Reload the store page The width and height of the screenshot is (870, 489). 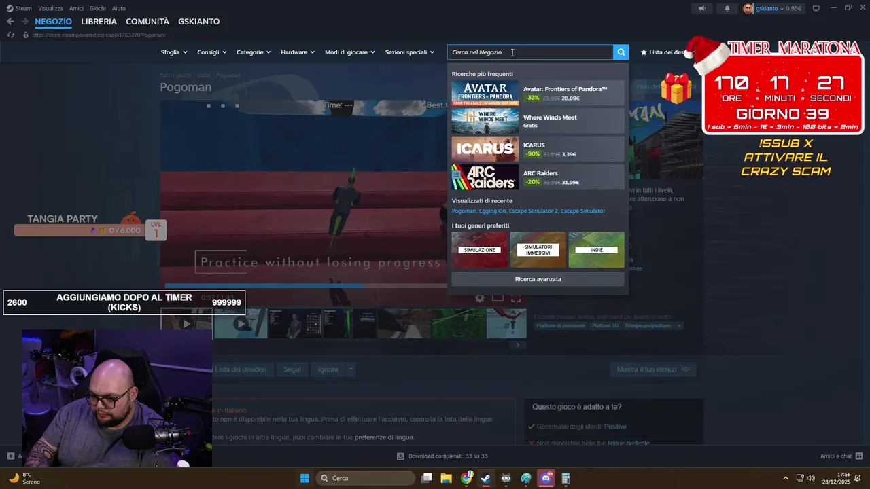tap(10, 35)
